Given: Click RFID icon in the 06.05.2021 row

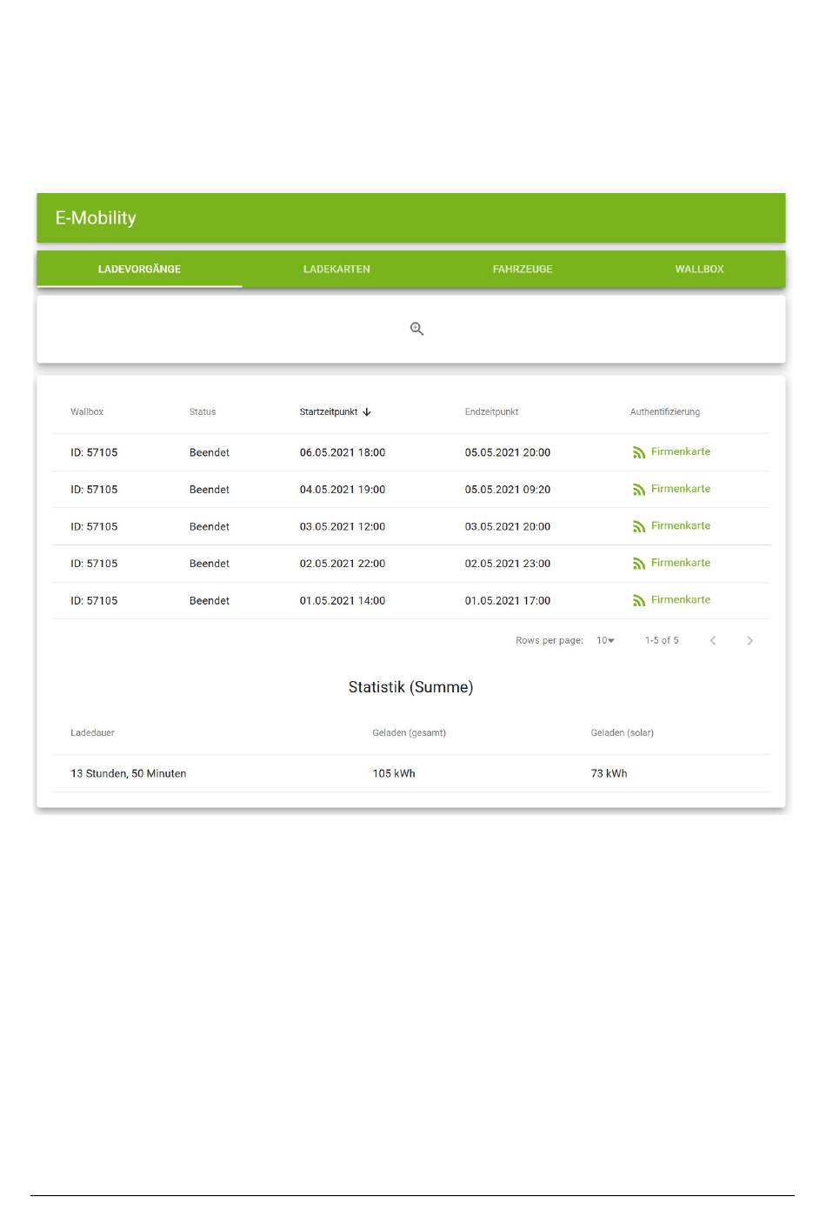Looking at the screenshot, I should [x=639, y=452].
